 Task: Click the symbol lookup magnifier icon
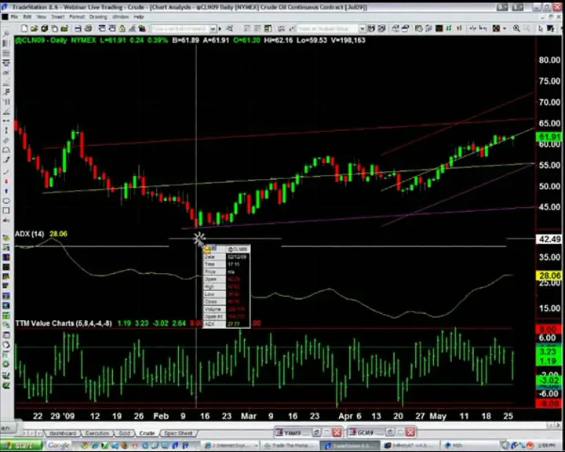pyautogui.click(x=229, y=28)
